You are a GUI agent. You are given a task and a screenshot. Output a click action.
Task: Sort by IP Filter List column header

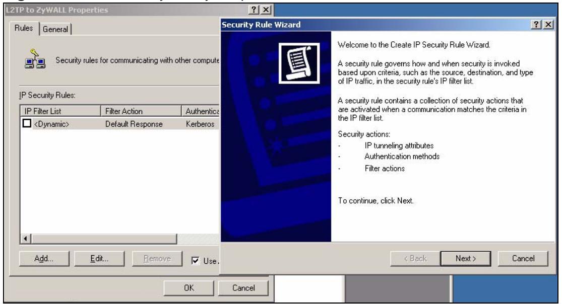pos(60,111)
